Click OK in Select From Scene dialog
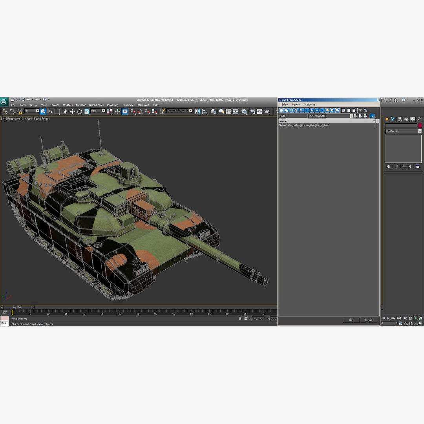Screen dimensions: 424x424 (351, 320)
